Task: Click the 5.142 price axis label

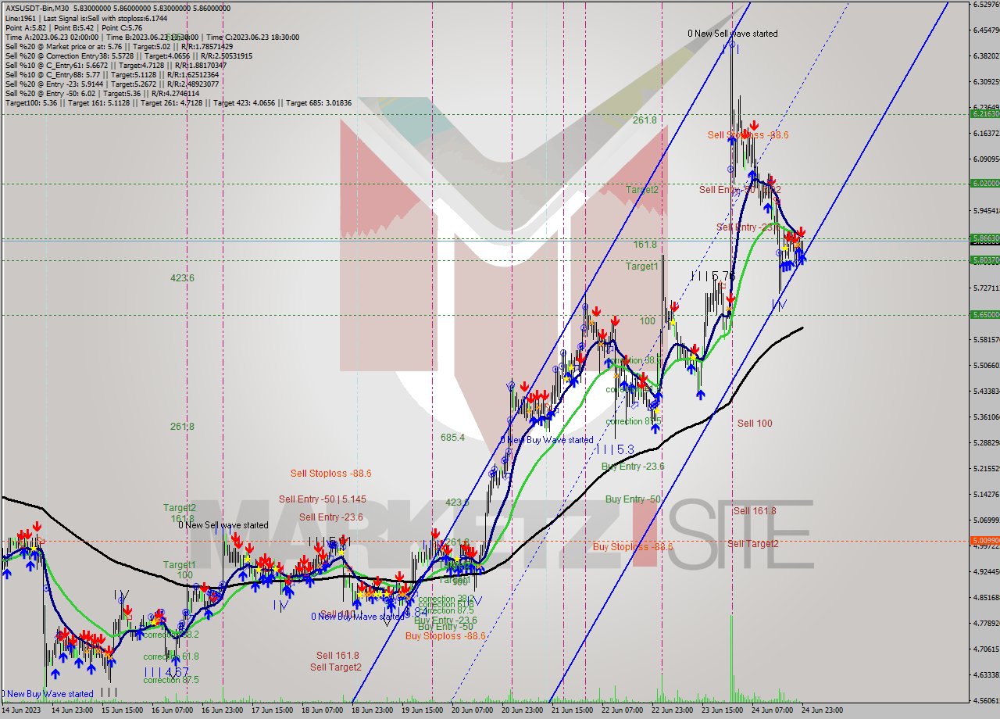Action: point(986,495)
